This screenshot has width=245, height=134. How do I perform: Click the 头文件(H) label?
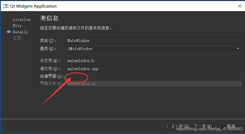click(x=50, y=61)
